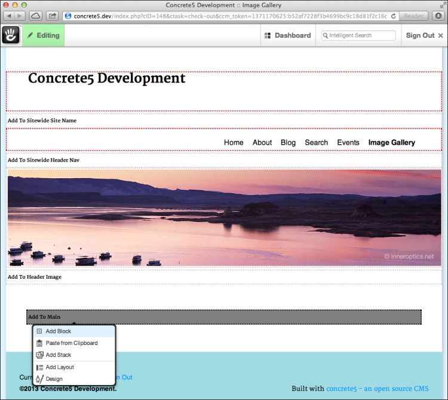Click the sunset lake header image

click(x=224, y=218)
